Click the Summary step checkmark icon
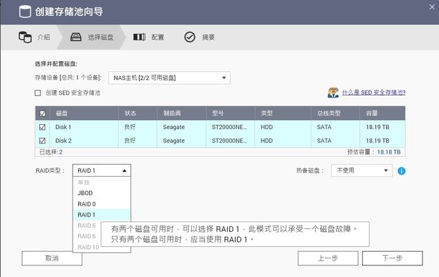This screenshot has width=439, height=277. pos(189,37)
